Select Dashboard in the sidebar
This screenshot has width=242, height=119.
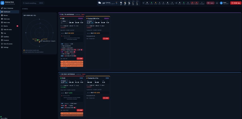[10, 12]
